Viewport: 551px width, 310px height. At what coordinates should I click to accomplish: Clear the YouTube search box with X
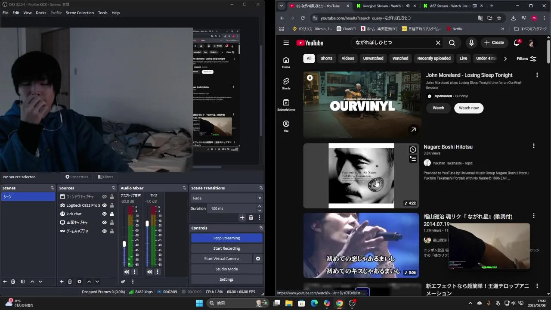pyautogui.click(x=438, y=43)
